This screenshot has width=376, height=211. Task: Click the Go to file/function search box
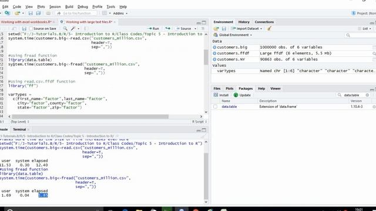pyautogui.click(x=76, y=13)
